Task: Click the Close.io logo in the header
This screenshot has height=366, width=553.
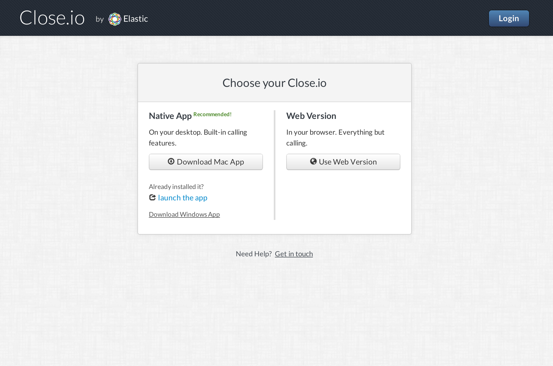Action: pos(52,18)
